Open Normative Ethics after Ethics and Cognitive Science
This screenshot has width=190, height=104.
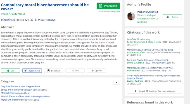pyautogui.click(x=40, y=90)
